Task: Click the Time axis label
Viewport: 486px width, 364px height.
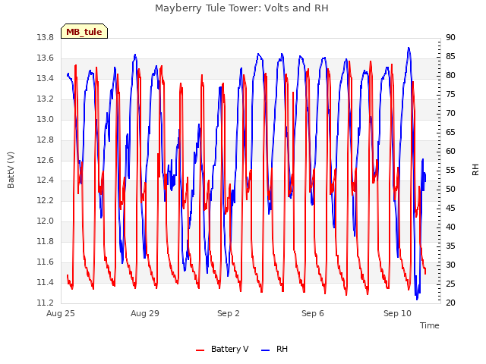Action: tap(430, 325)
